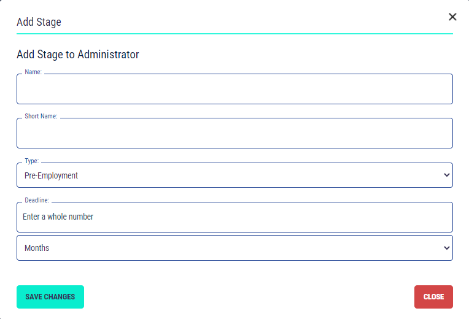Screen dimensions: 469x319
Task: Click the 'Add Stage to Administrator' heading
Action: point(78,55)
